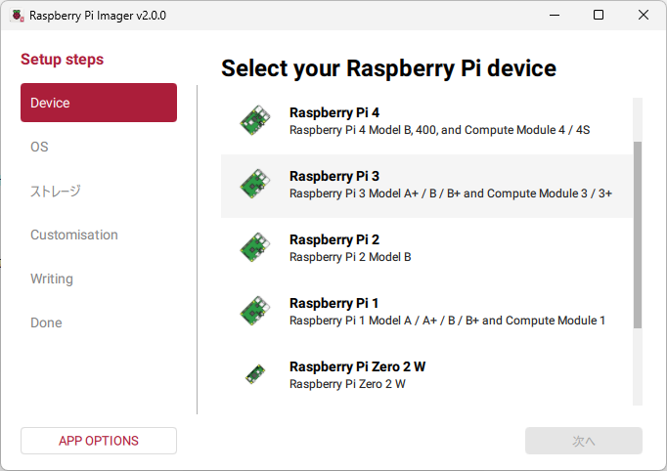Click the Raspberry Pi 3 board icon
Screen dimensions: 667x471
254,185
